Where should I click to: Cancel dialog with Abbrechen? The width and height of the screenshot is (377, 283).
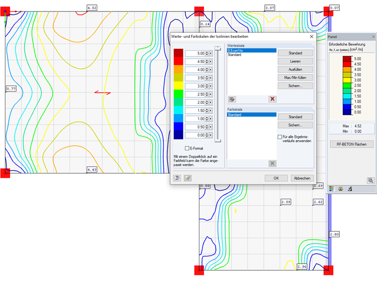302,178
